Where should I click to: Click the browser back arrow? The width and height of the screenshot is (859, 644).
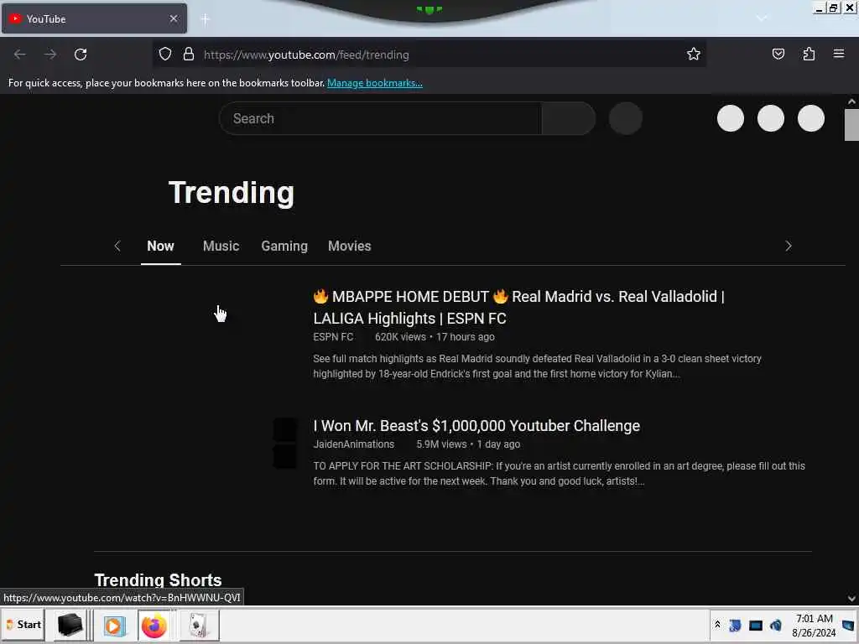click(20, 55)
